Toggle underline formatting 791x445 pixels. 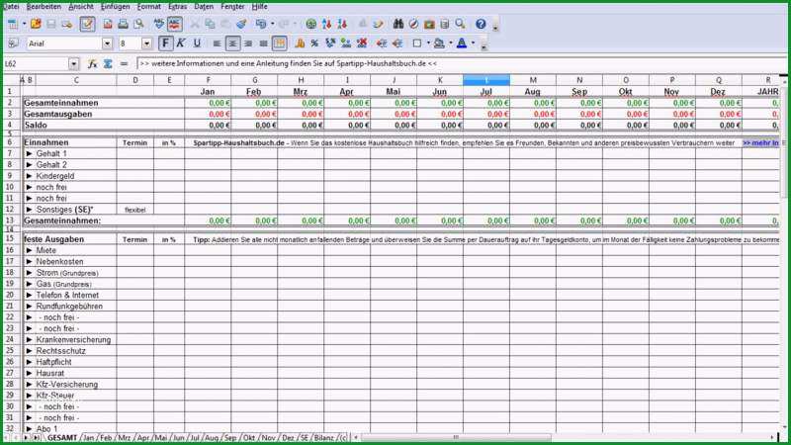pyautogui.click(x=197, y=44)
